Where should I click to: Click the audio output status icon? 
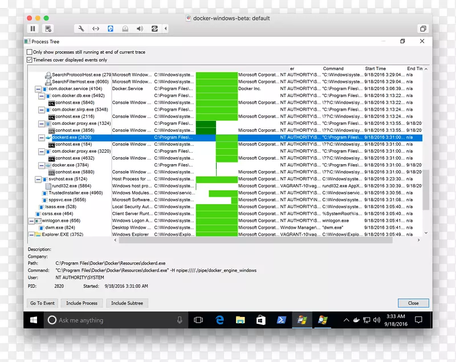[140, 29]
